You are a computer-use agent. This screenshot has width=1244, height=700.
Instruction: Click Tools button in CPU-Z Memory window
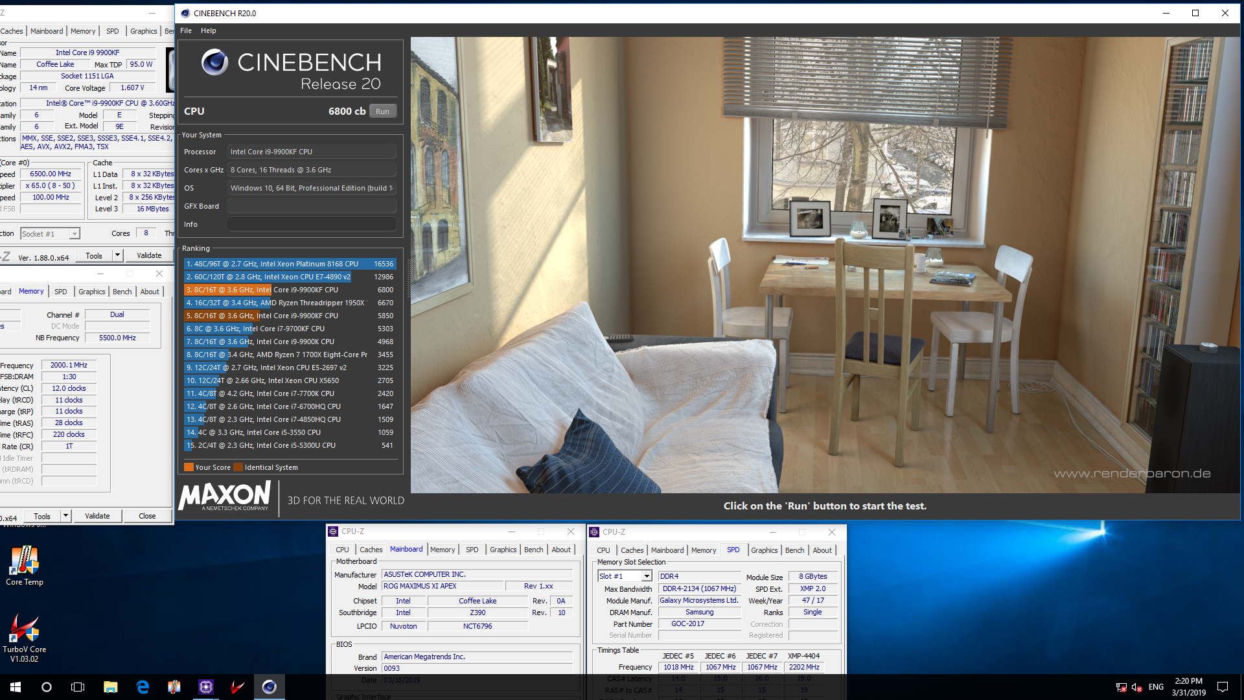(42, 516)
